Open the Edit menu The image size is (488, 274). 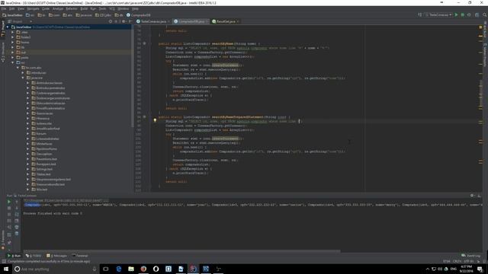pos(12,8)
